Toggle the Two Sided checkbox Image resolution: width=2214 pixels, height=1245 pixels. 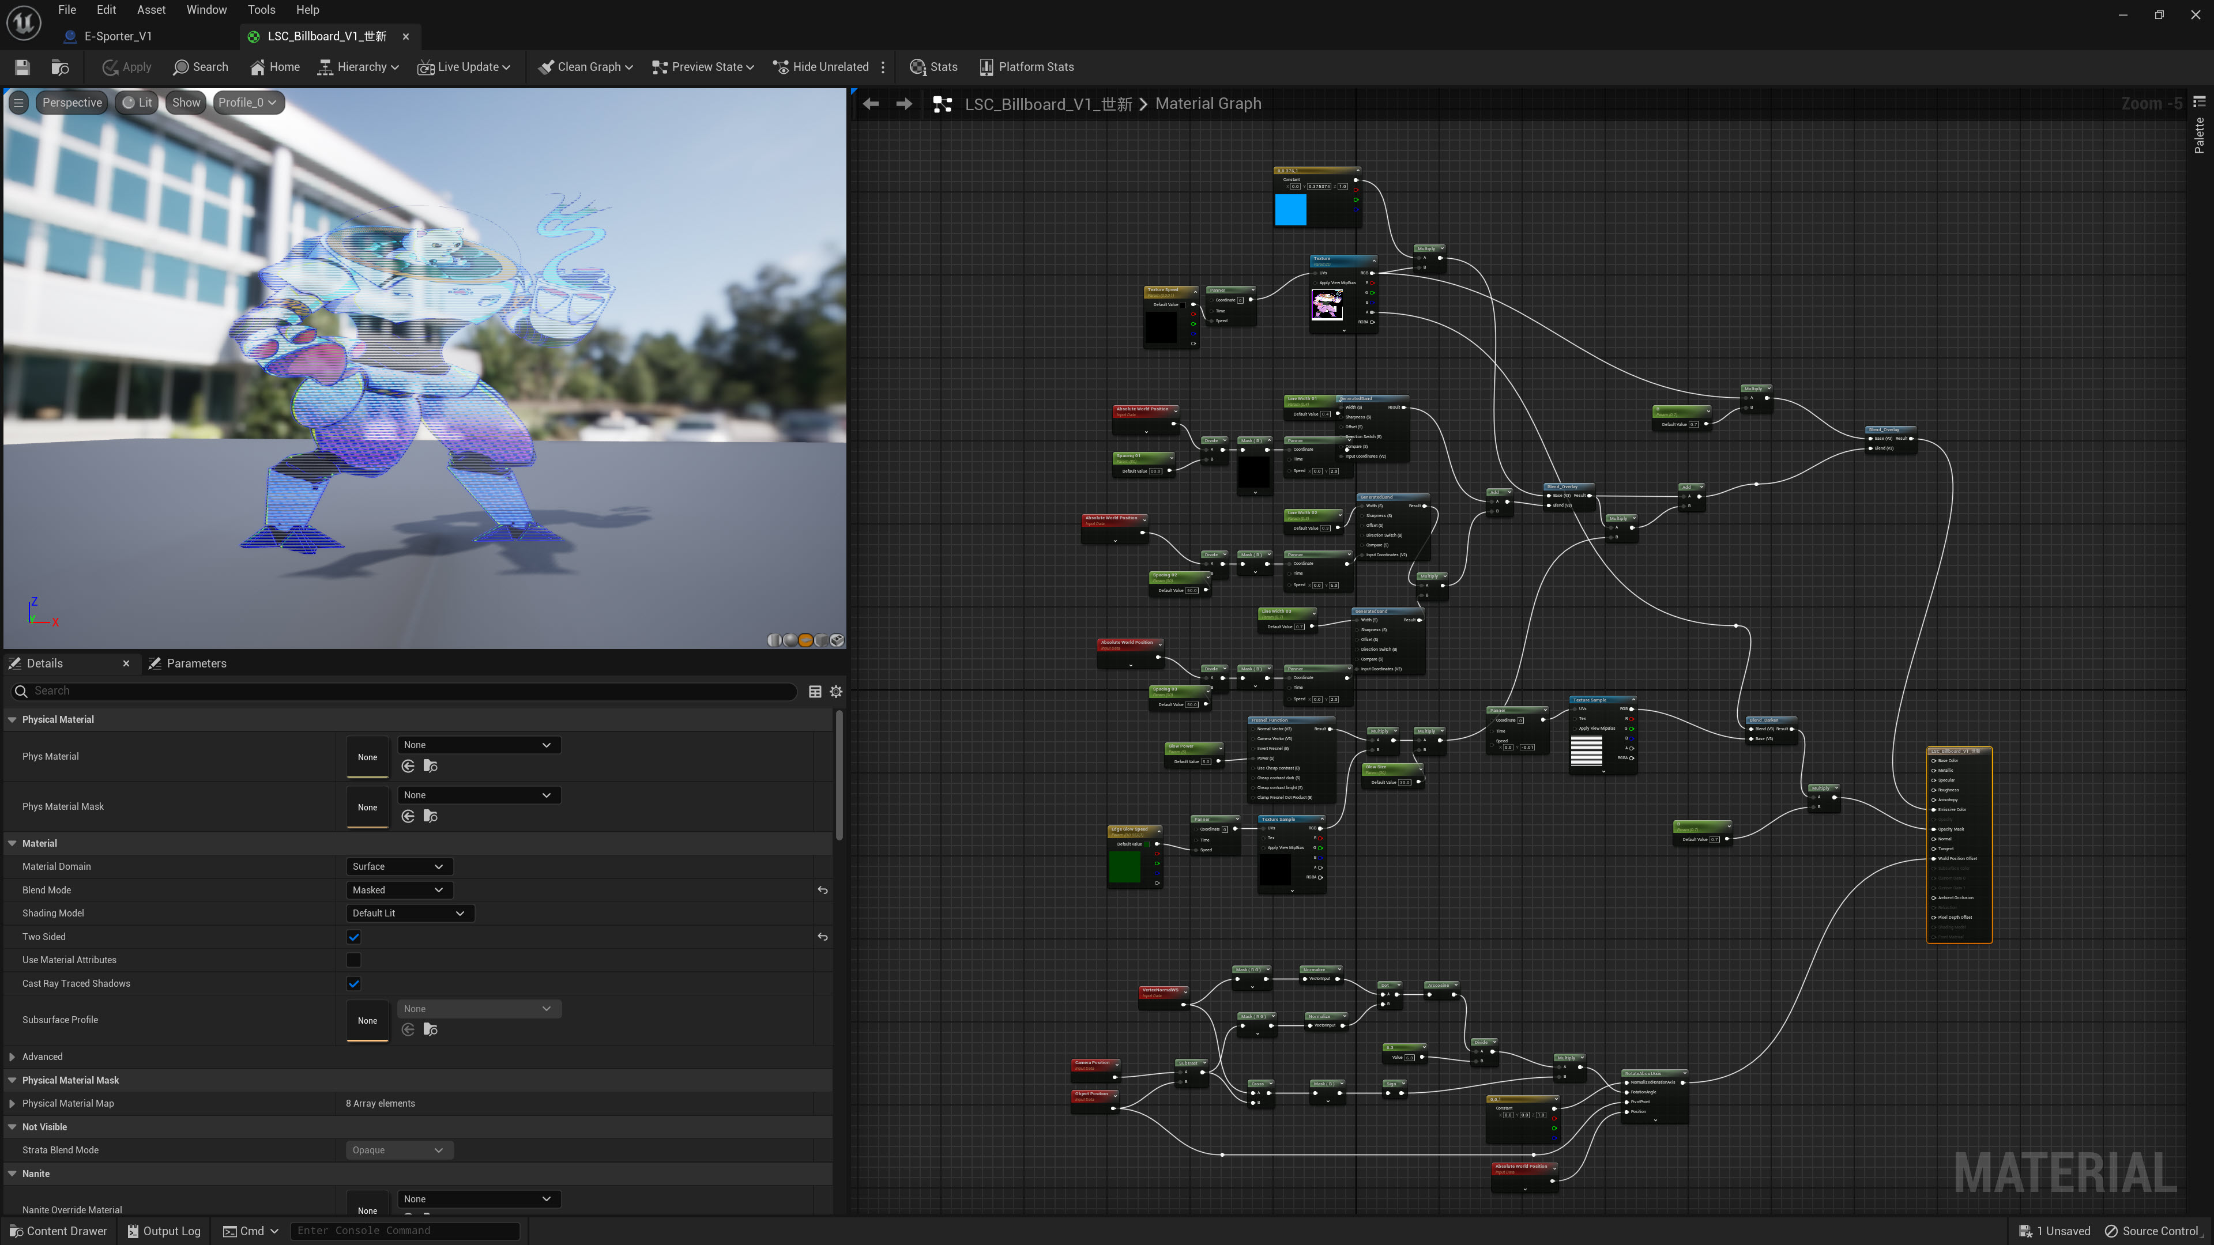353,937
